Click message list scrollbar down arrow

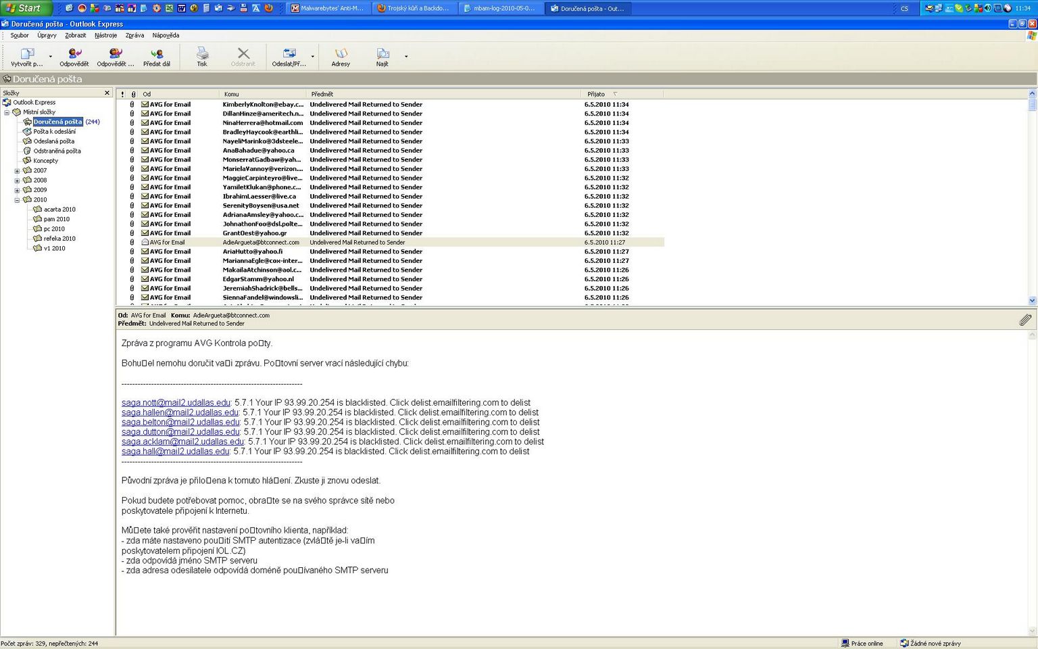point(1032,301)
